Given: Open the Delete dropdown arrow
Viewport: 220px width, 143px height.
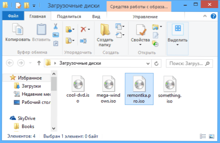Looking at the screenshot, I should pyautogui.click(x=89, y=29).
